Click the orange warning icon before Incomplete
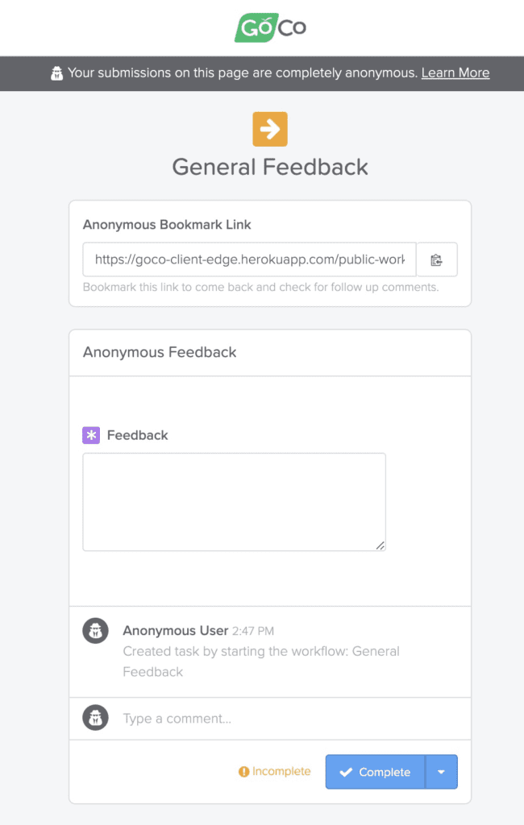 (x=246, y=771)
